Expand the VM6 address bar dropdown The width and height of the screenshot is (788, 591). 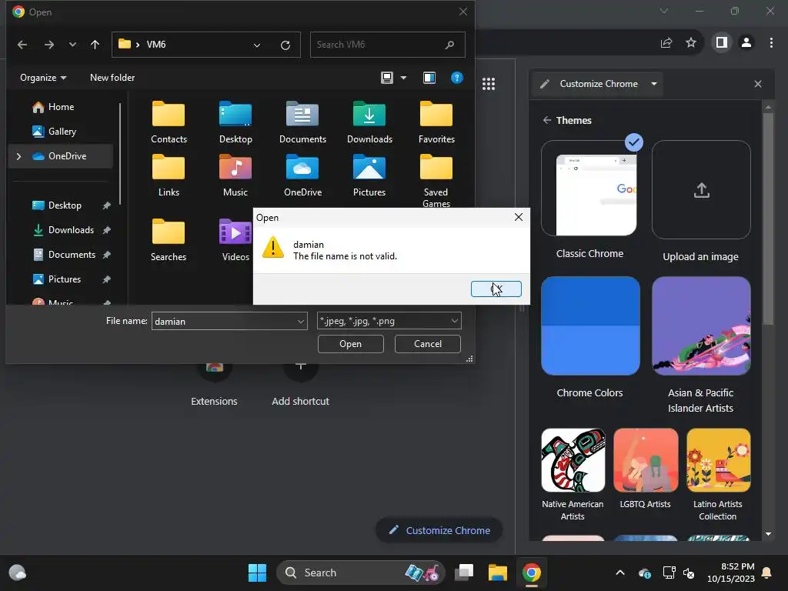click(257, 45)
